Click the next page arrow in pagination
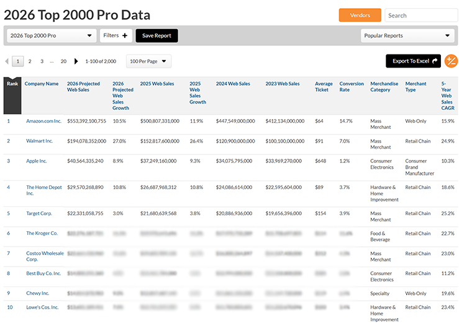Image resolution: width=459 pixels, height=323 pixels. click(x=76, y=61)
